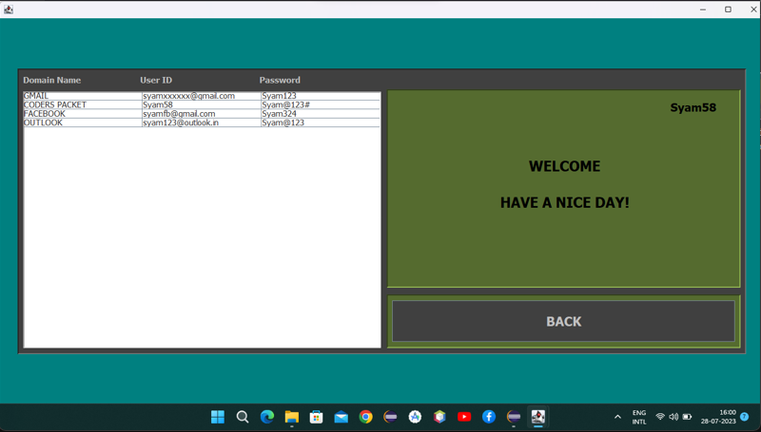Image resolution: width=761 pixels, height=432 pixels.
Task: Click the WELCOME text
Action: pyautogui.click(x=564, y=166)
